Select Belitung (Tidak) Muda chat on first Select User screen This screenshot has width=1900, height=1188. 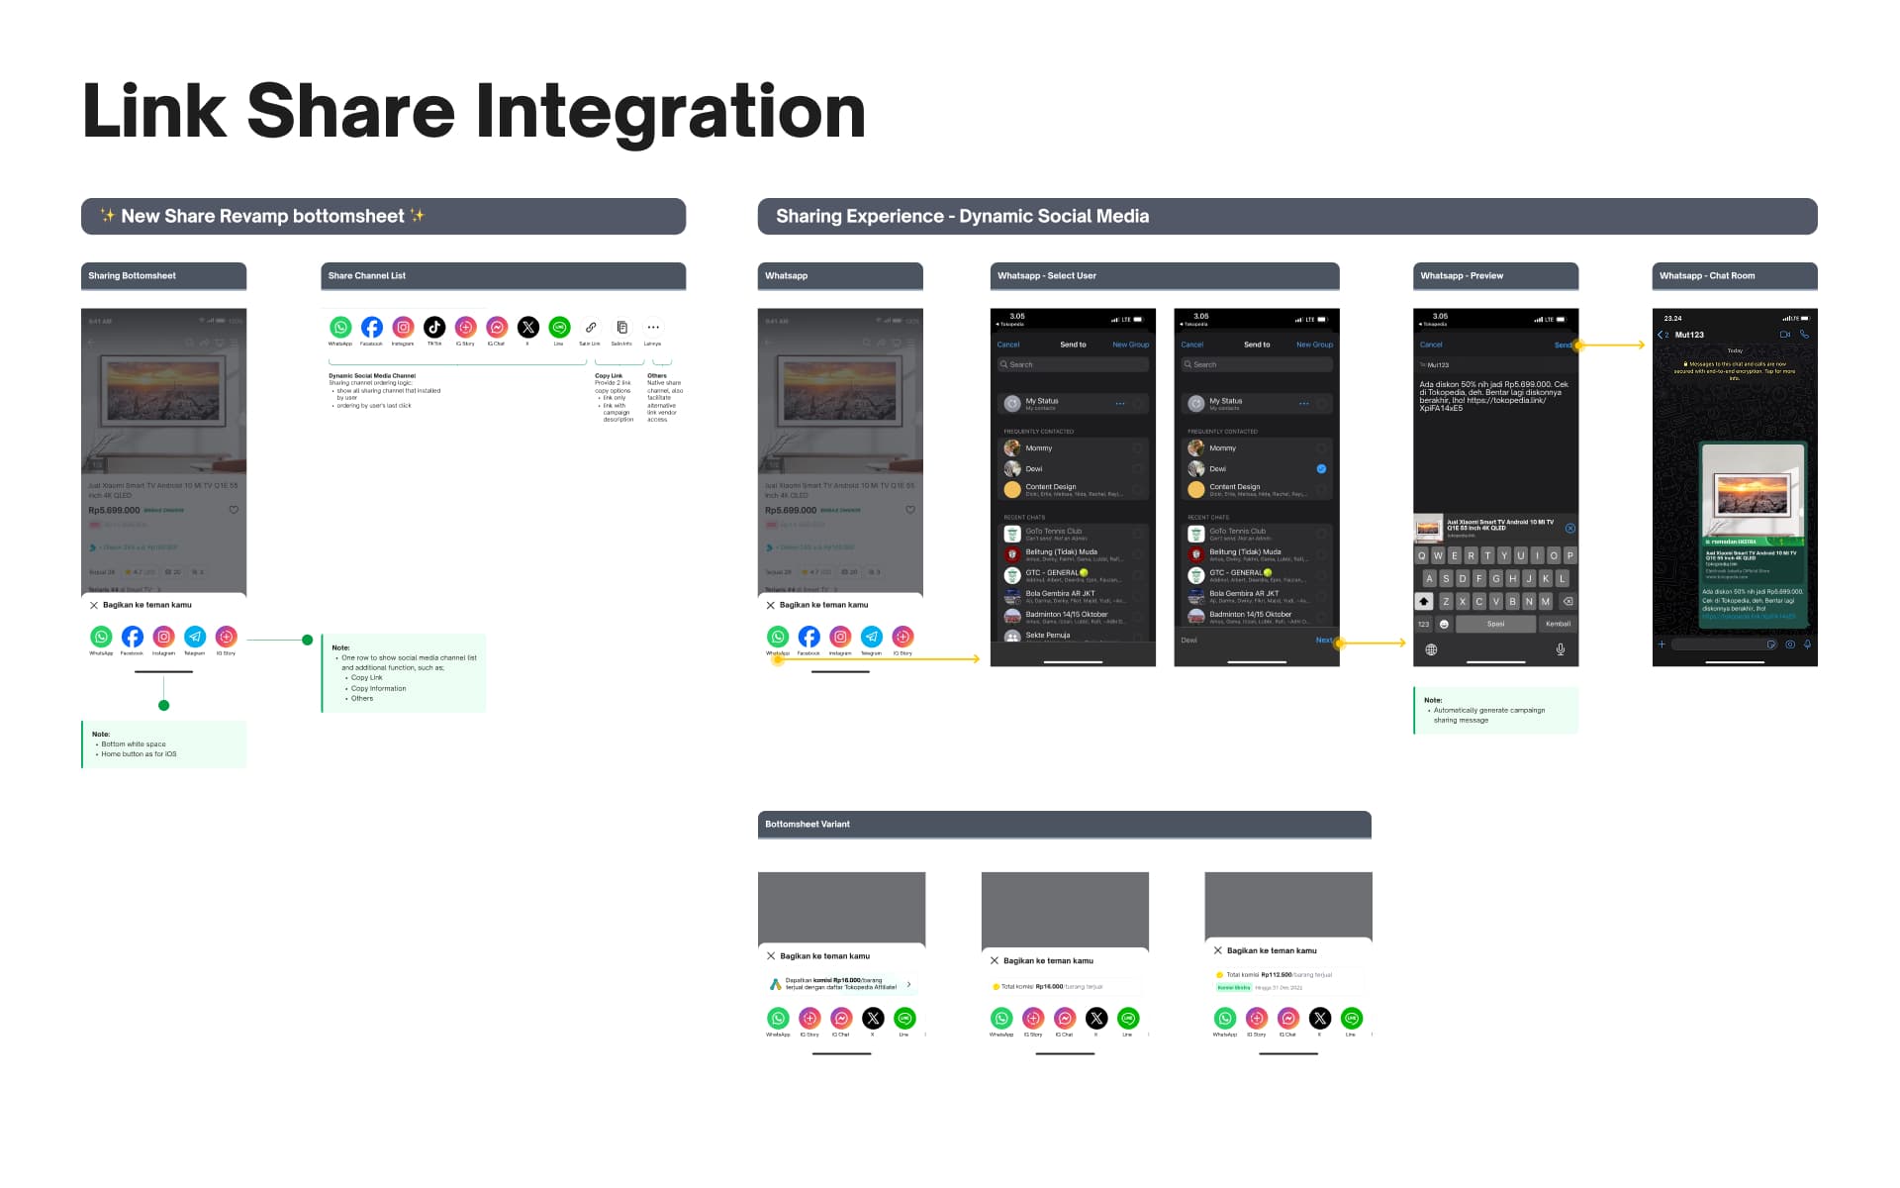[x=1073, y=554]
